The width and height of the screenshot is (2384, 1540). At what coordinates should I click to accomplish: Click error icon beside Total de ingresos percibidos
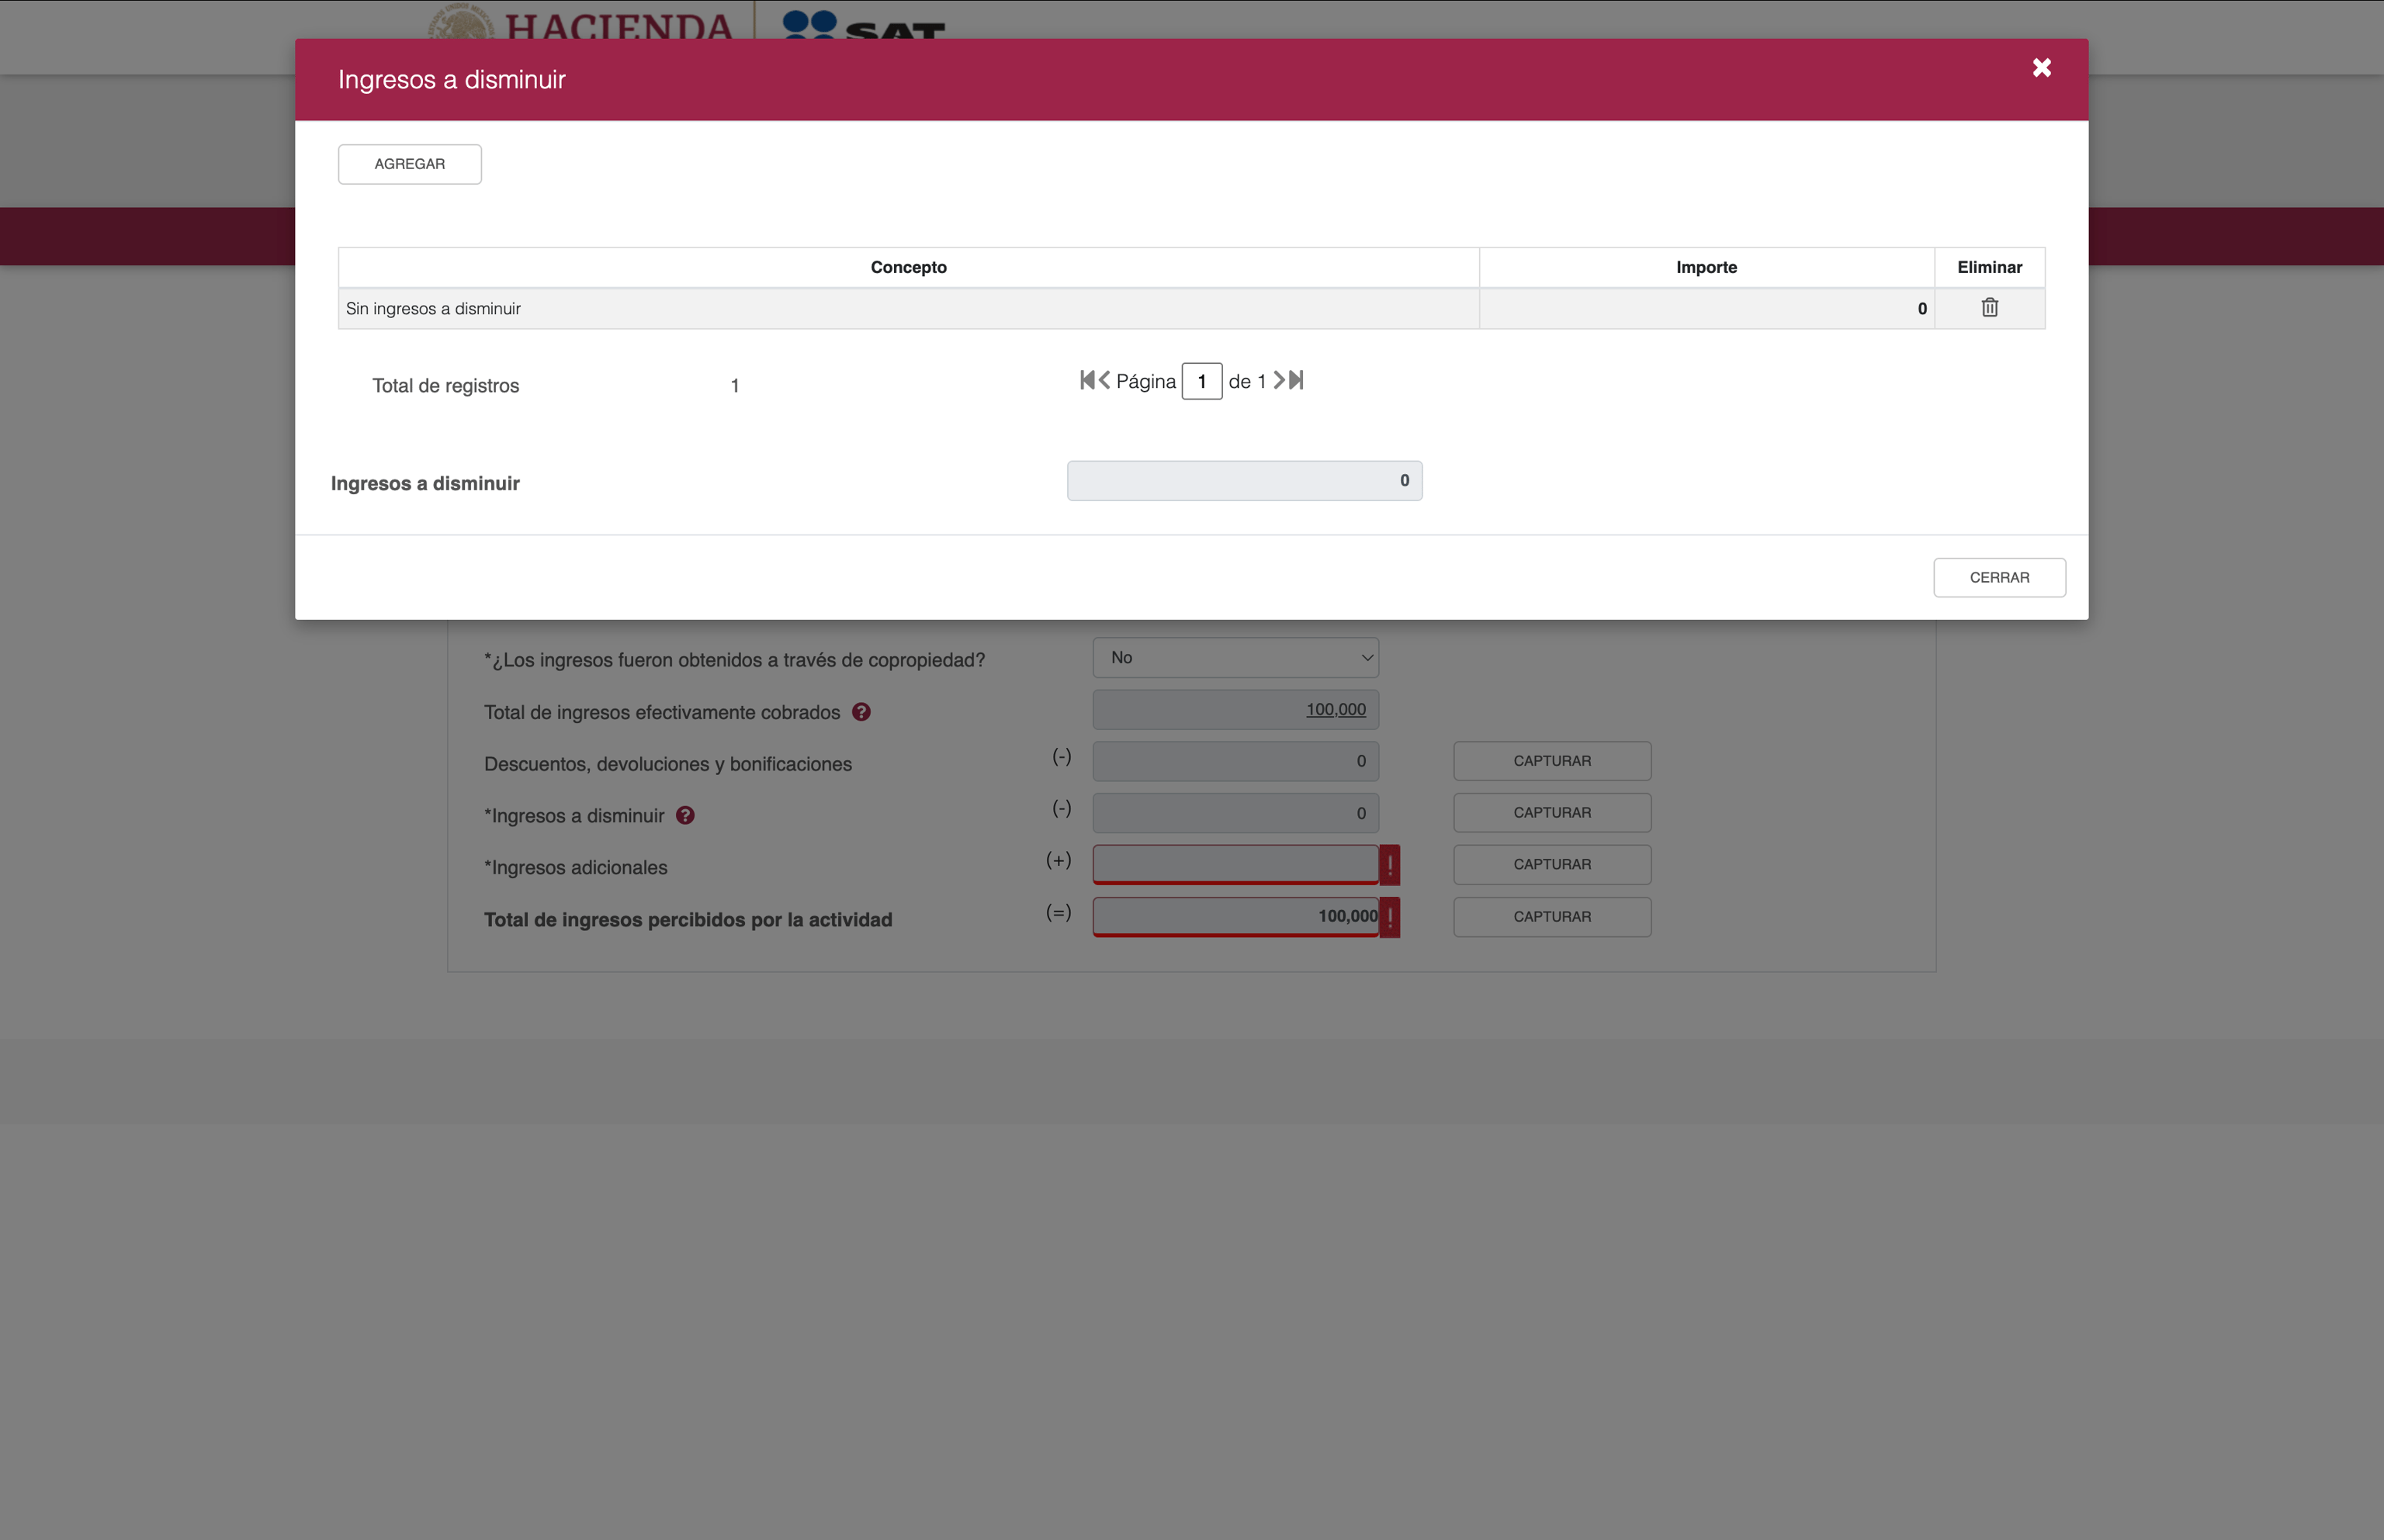pos(1389,917)
